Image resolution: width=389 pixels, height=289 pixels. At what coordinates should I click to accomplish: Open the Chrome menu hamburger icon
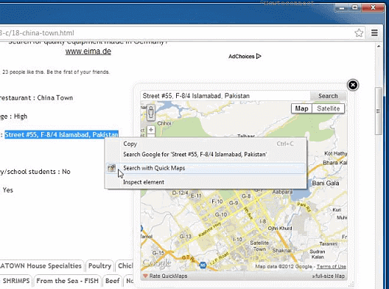pyautogui.click(x=374, y=32)
